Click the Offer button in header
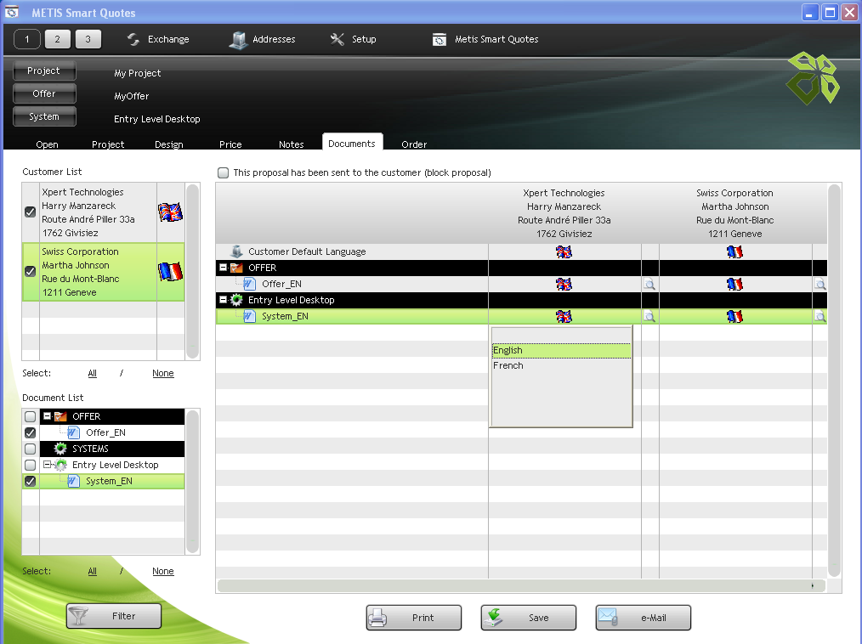862x644 pixels. coord(44,94)
